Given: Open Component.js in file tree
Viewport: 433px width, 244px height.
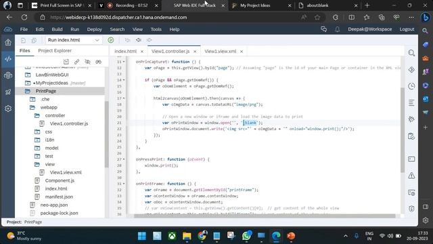Looking at the screenshot, I should coord(60,181).
